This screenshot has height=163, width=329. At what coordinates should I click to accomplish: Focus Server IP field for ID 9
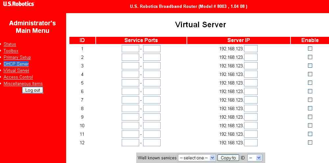coord(251,117)
